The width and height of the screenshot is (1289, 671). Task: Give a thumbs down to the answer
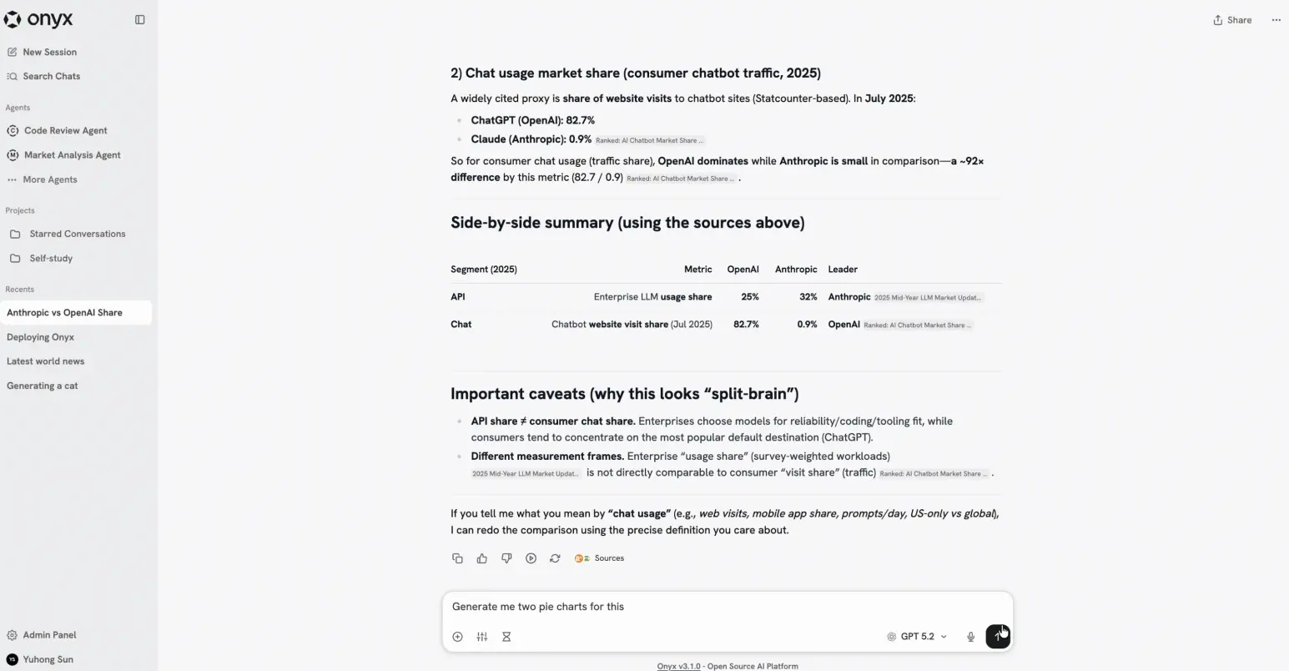pyautogui.click(x=506, y=557)
